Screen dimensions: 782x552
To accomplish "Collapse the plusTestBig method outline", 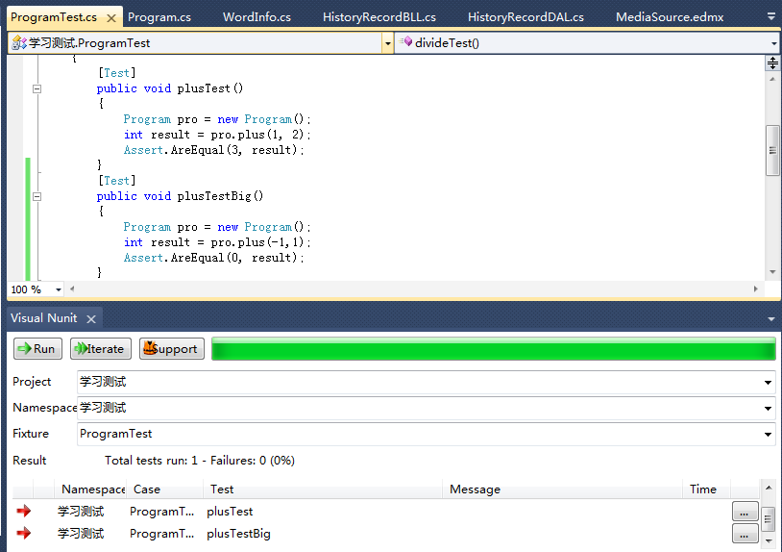I will pos(37,196).
